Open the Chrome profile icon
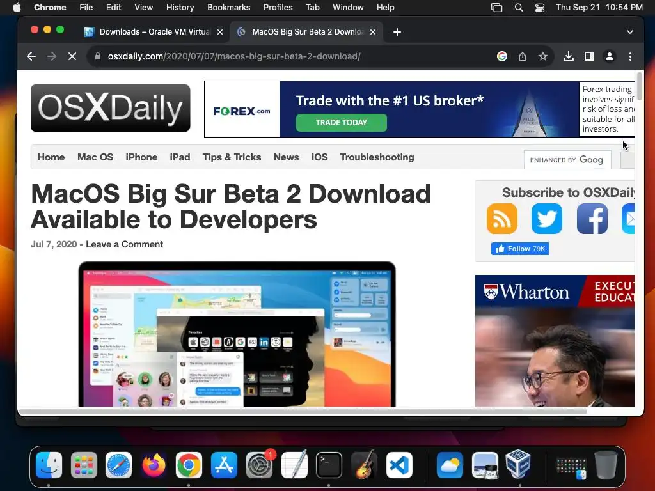This screenshot has height=491, width=655. [x=610, y=56]
